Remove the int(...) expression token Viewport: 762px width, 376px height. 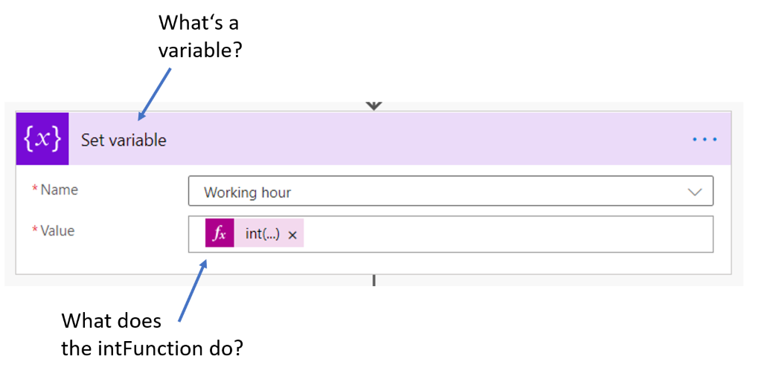(x=292, y=236)
